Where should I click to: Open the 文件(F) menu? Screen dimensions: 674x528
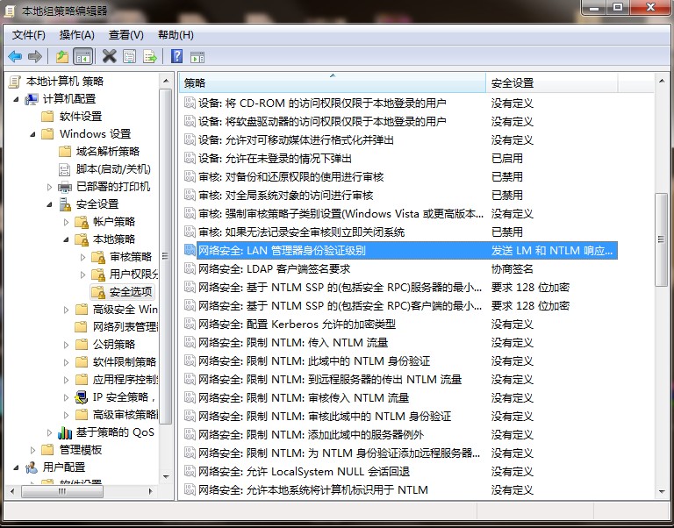[x=28, y=35]
